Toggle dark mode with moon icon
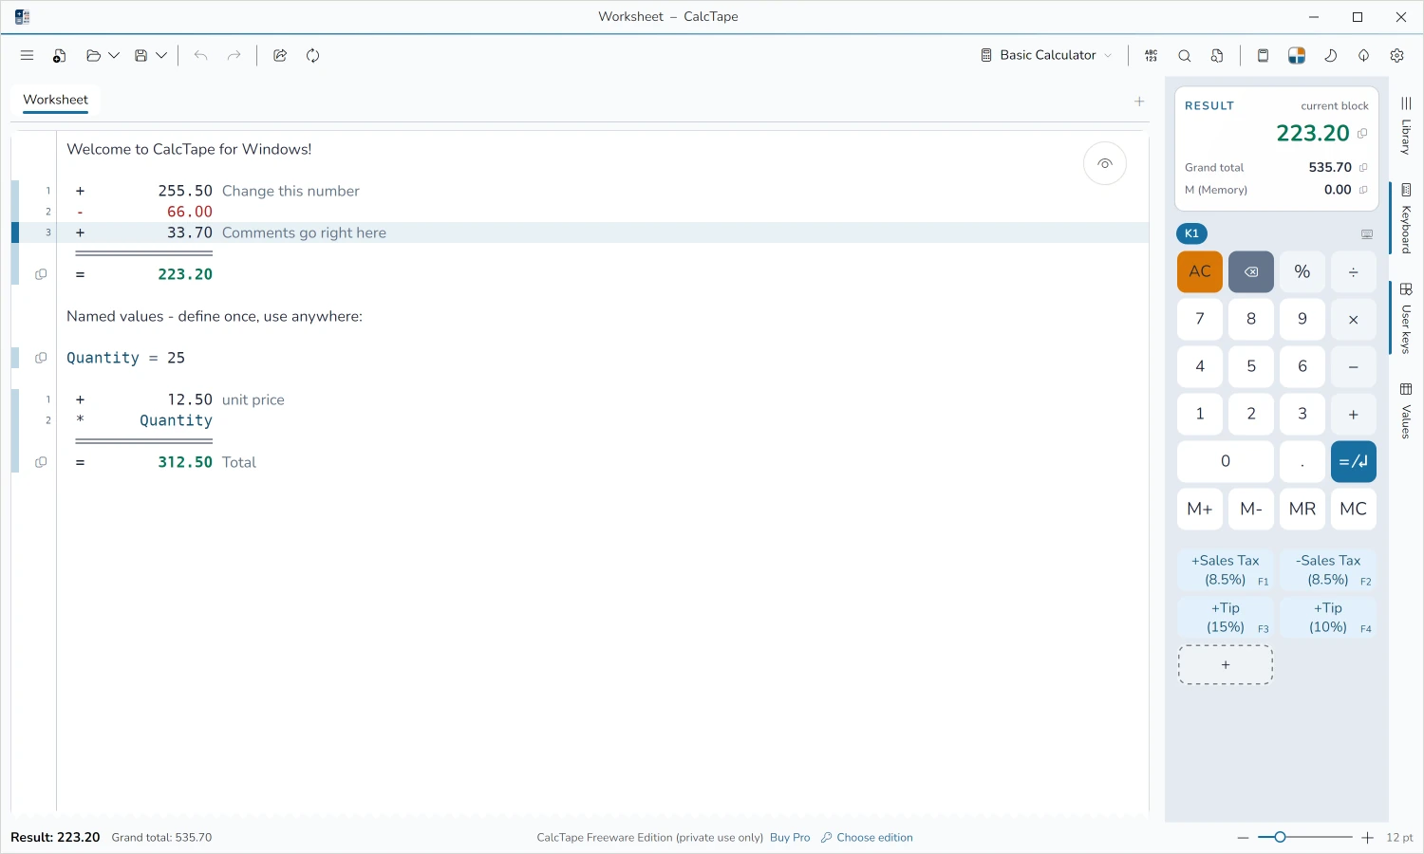This screenshot has width=1424, height=854. click(x=1330, y=56)
